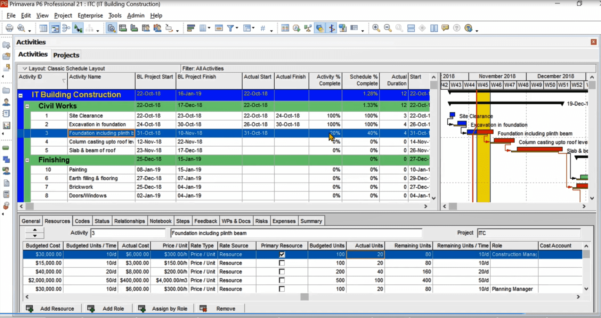The image size is (601, 318).
Task: Show Resource Usage Spreadsheet icon
Action: coord(146,28)
